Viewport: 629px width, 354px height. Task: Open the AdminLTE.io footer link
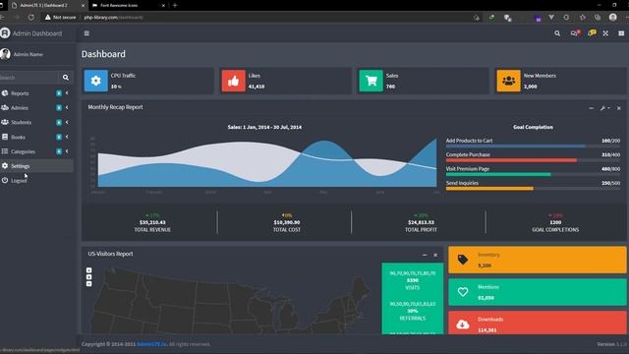coord(151,344)
